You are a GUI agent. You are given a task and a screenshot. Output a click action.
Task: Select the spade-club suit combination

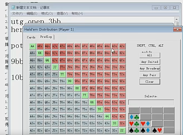pyautogui.click(x=134, y=131)
